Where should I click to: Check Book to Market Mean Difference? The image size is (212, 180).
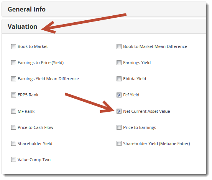coord(119,46)
